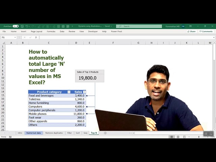
Task: Click the horizontal scrollbar left arrow
Action: click(133, 133)
